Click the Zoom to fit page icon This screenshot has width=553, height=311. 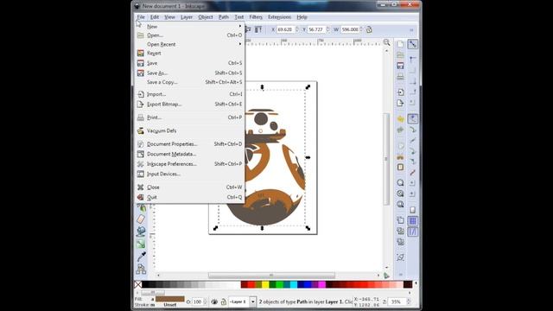tap(400, 204)
